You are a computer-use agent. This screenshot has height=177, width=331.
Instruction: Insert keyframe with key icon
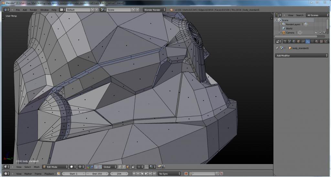[x=217, y=174]
